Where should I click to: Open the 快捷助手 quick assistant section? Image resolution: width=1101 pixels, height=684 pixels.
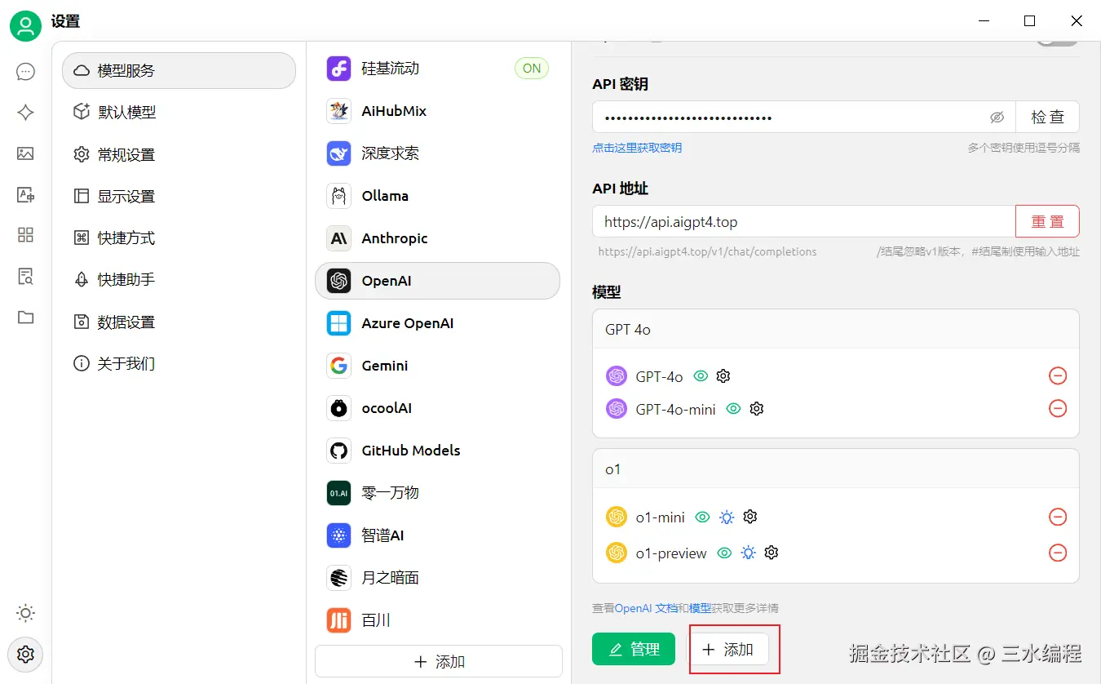(x=179, y=280)
